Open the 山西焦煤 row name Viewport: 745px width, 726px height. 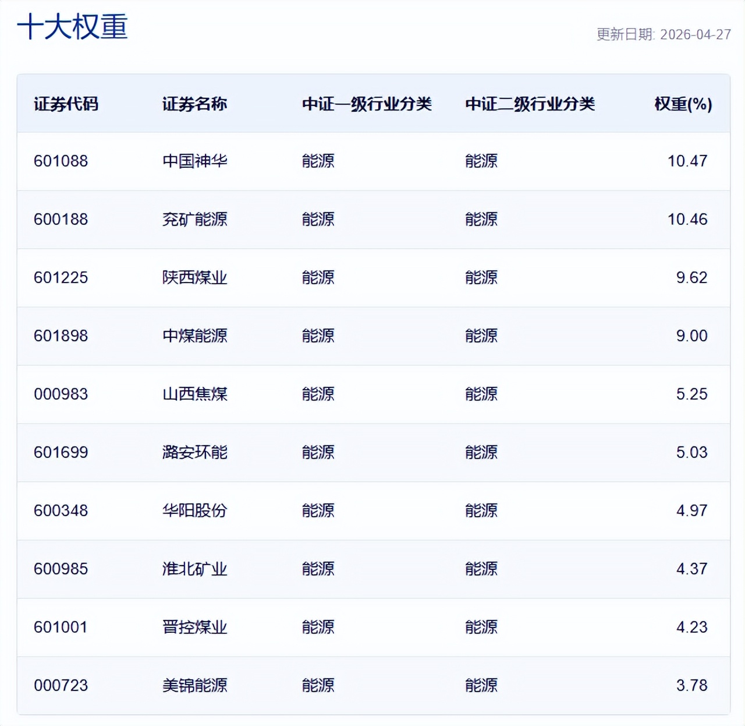[x=194, y=394]
